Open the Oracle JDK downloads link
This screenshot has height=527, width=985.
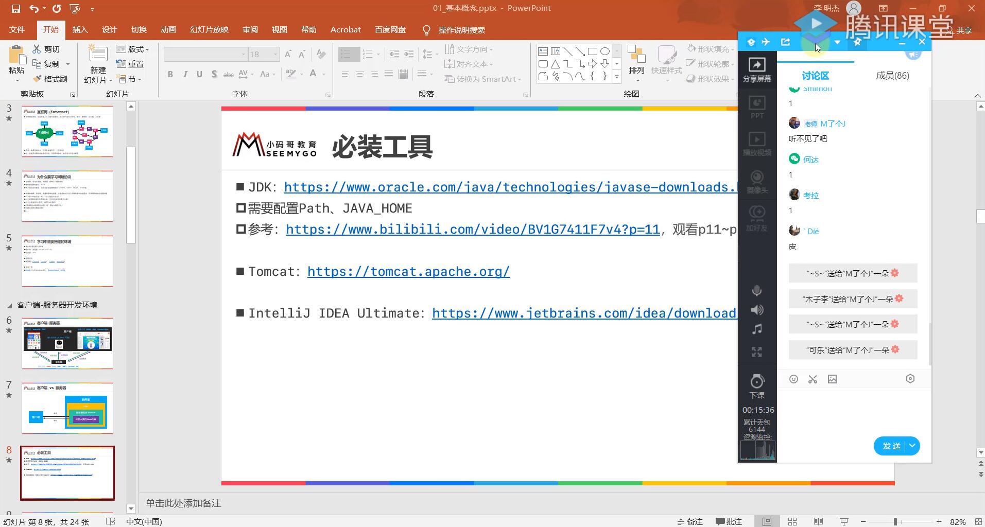point(511,187)
